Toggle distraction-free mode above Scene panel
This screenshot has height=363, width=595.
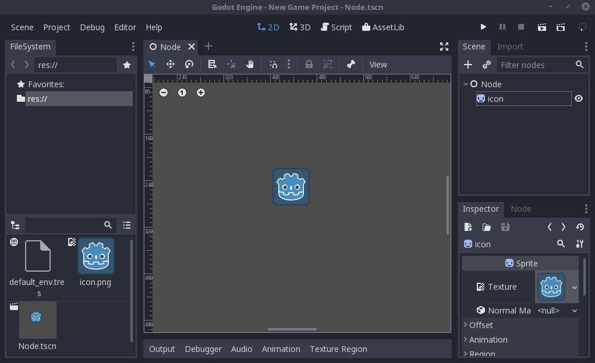point(444,46)
